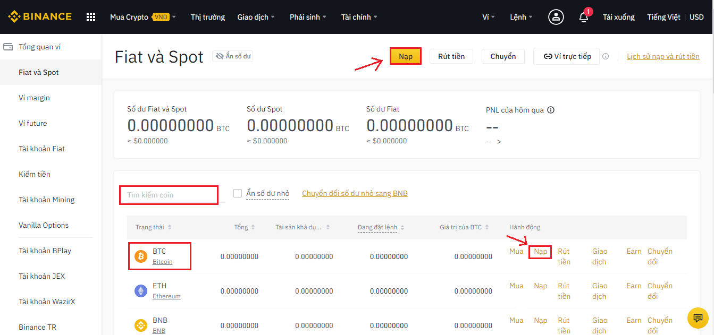714x335 pixels.
Task: Click Chuyển đổi in the BTC row
Action: tap(660, 256)
